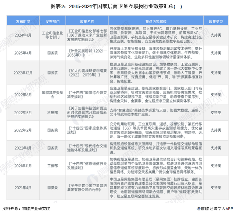Viewport: 233px width, 215px height.
Task: Click 国资委 department cell
Action: coord(53,188)
